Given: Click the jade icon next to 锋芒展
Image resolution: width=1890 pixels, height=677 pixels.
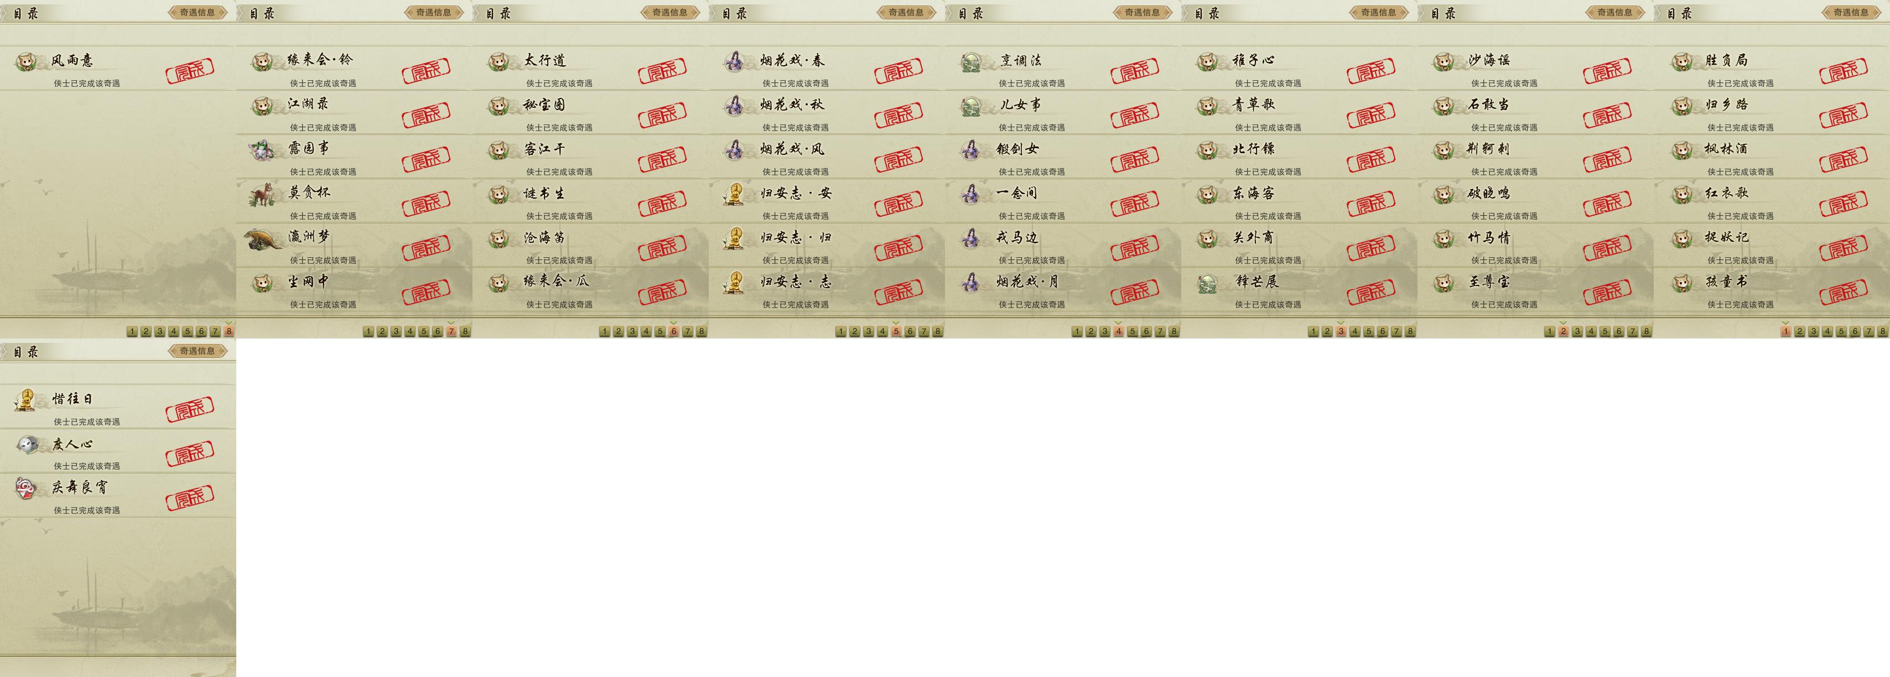Looking at the screenshot, I should 1207,283.
